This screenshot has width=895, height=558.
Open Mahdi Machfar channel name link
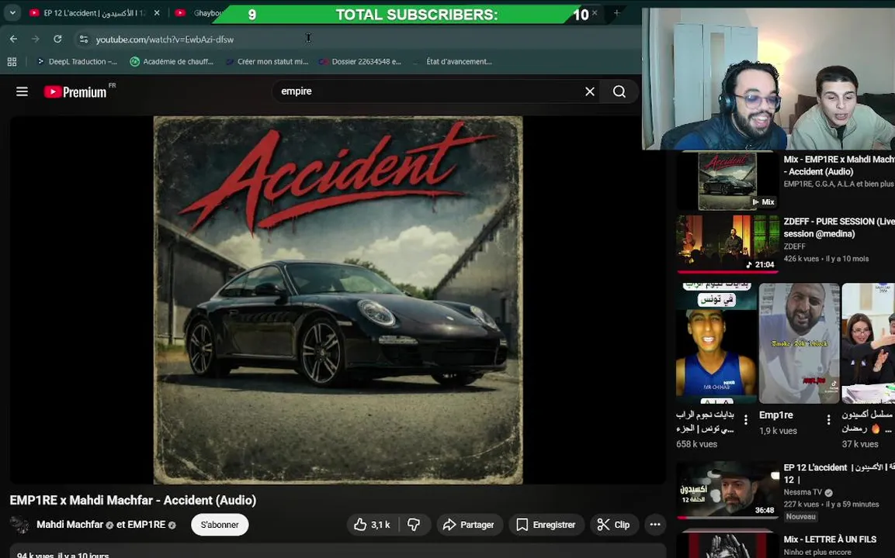point(70,525)
